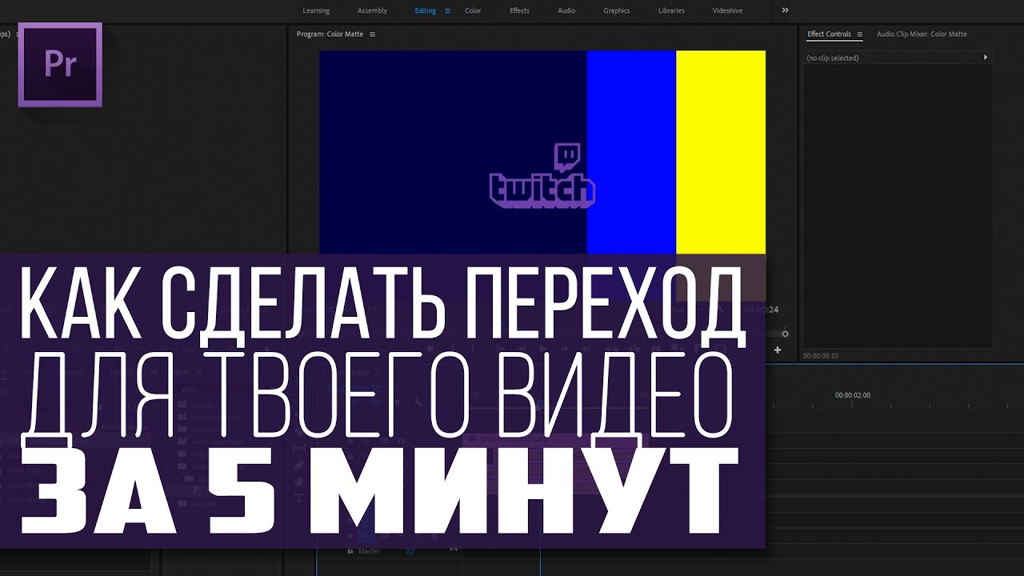Click the (no clip selected) text
1024x576 pixels.
click(x=832, y=58)
